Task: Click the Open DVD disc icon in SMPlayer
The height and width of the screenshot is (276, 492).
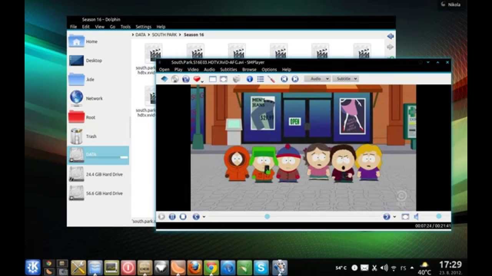Action: point(175,79)
